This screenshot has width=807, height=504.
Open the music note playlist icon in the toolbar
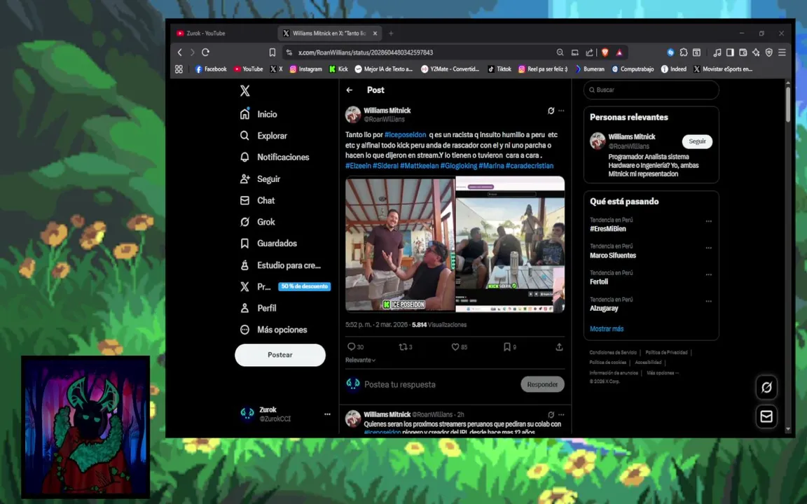click(x=717, y=52)
